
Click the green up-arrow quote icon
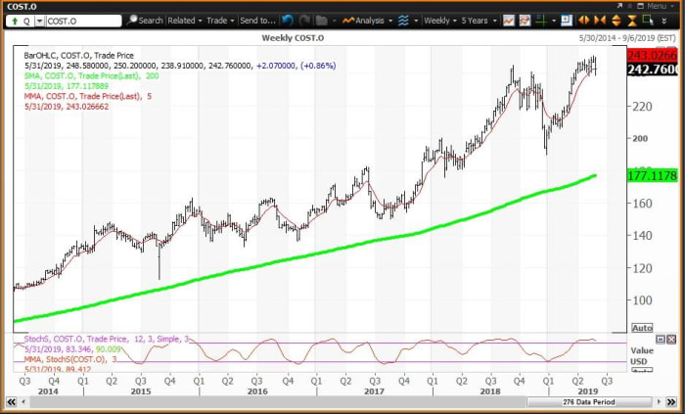pyautogui.click(x=15, y=21)
